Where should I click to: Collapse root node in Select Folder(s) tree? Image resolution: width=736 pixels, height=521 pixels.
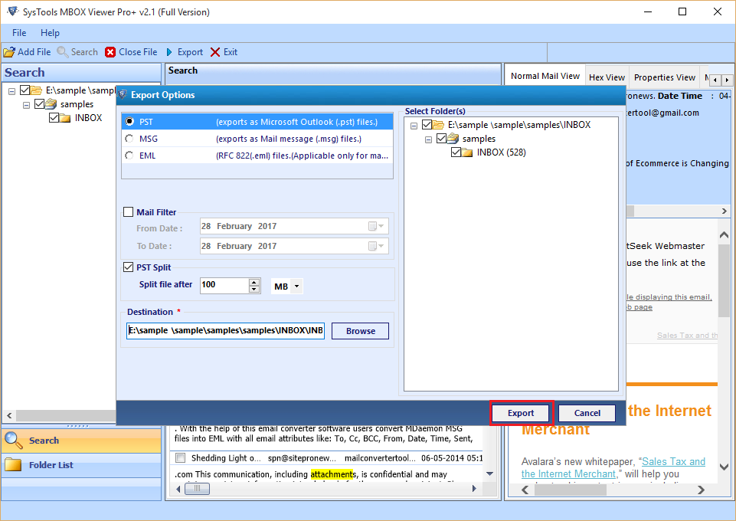[414, 126]
